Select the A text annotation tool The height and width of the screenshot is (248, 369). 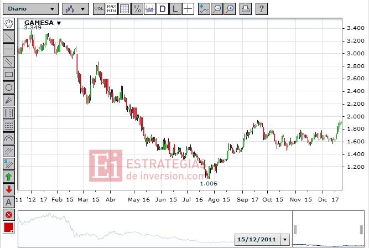(9, 202)
